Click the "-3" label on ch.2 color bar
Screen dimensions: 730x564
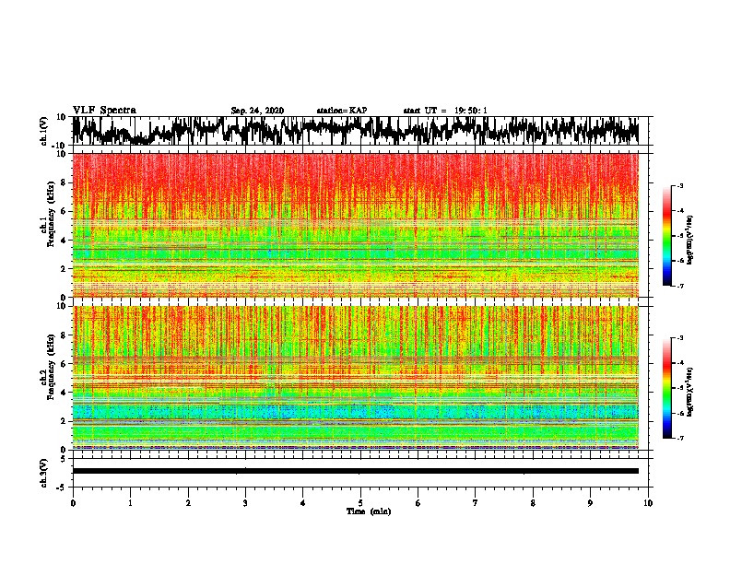pos(679,338)
